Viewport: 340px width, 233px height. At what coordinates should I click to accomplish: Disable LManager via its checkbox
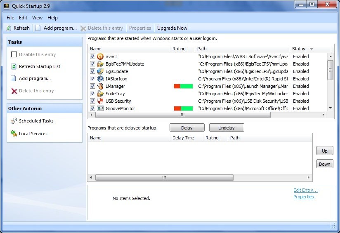[92, 86]
